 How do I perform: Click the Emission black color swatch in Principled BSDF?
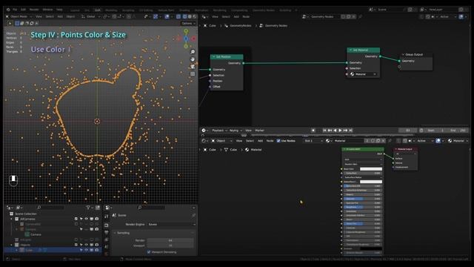(371, 248)
